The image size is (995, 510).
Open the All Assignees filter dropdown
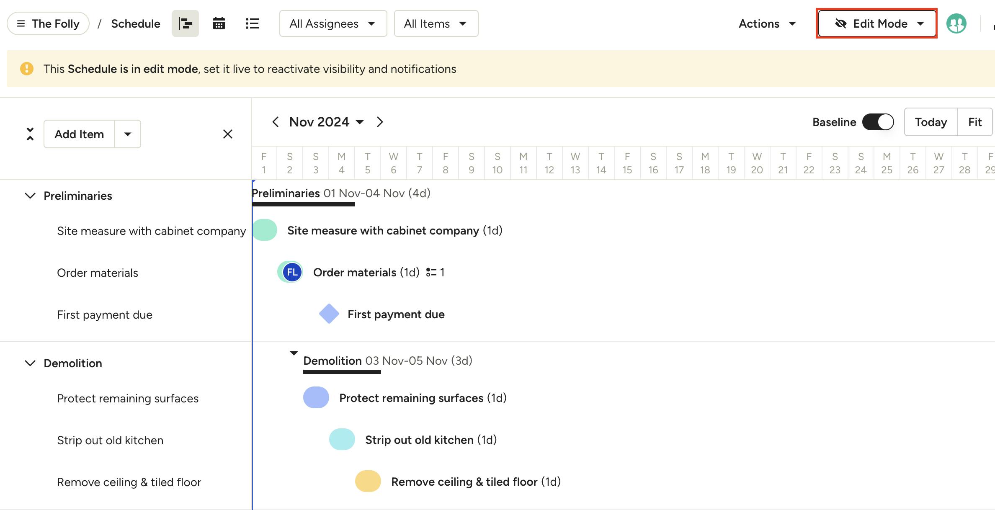point(333,23)
